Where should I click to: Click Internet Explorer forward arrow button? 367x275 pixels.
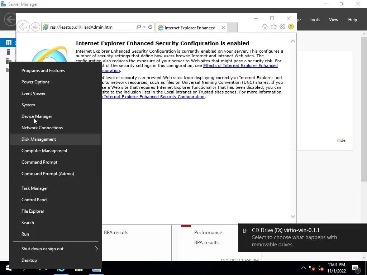pyautogui.click(x=35, y=27)
